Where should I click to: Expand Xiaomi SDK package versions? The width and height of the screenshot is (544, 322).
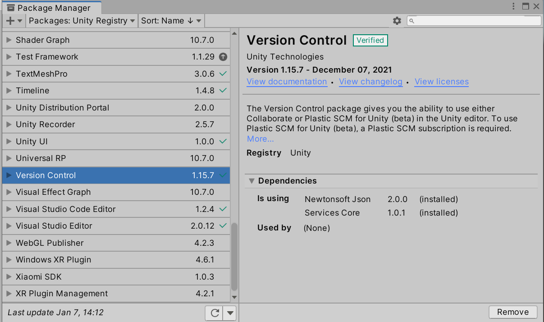[9, 277]
